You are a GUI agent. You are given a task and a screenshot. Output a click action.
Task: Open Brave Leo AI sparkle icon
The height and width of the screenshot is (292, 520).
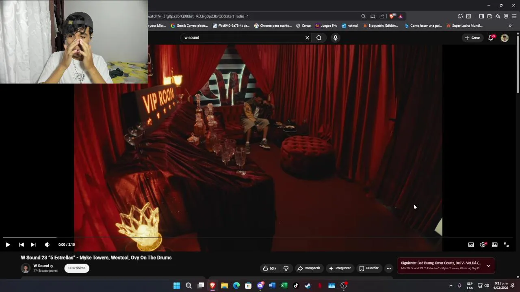(498, 16)
